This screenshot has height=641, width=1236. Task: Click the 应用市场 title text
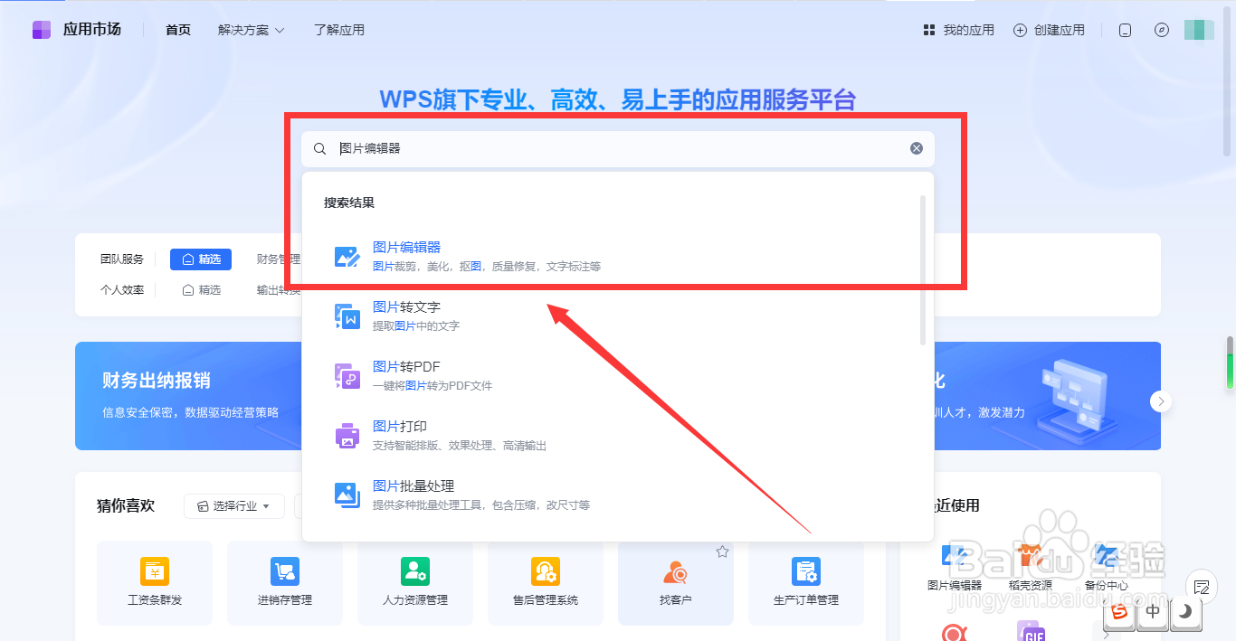[91, 29]
